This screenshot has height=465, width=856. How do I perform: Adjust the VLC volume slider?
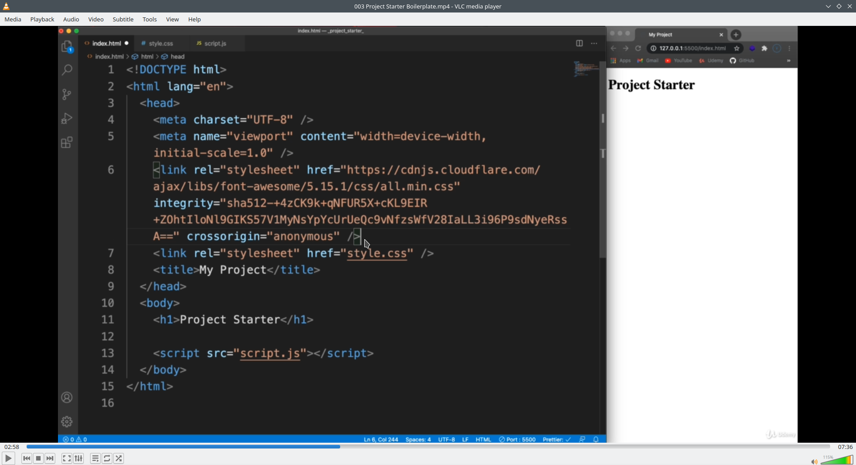837,460
